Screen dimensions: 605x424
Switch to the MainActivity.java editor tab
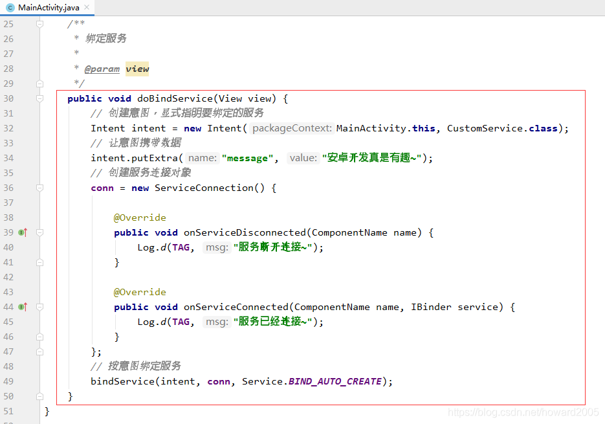pos(47,7)
